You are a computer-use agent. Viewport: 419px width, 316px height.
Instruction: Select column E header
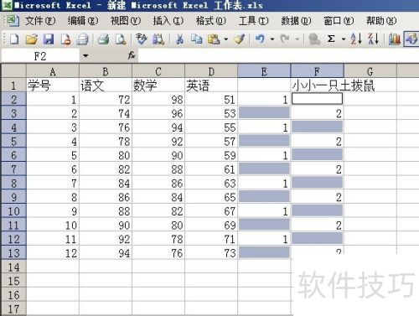coord(264,71)
